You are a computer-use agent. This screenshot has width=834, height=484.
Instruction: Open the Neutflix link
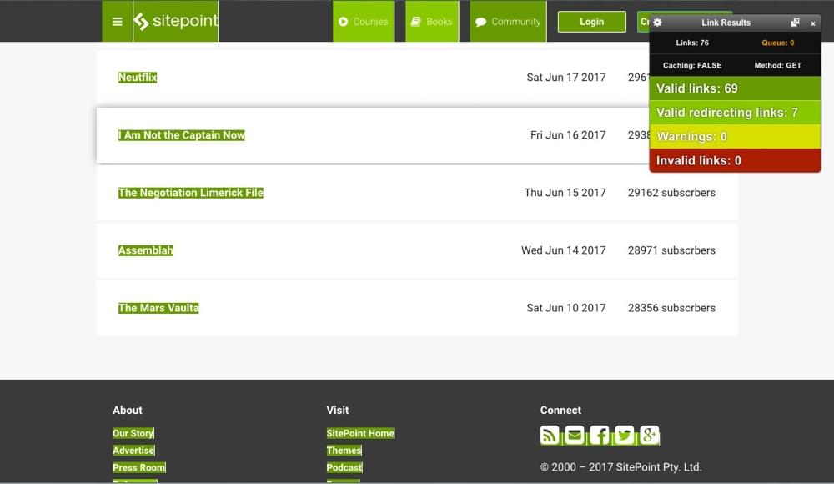(138, 78)
